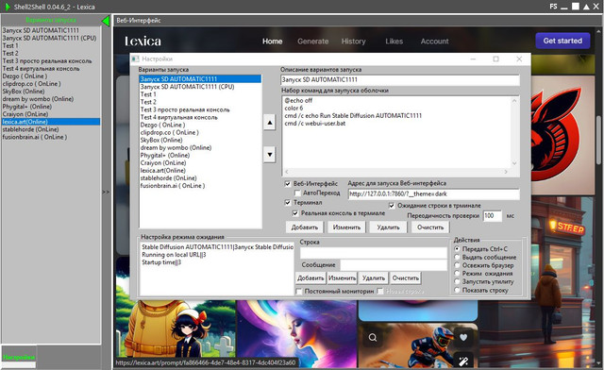Move selected launch variant up with arrow button

(270, 123)
